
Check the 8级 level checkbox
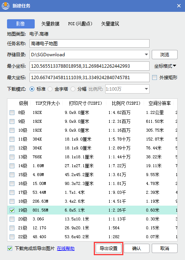point(12,112)
